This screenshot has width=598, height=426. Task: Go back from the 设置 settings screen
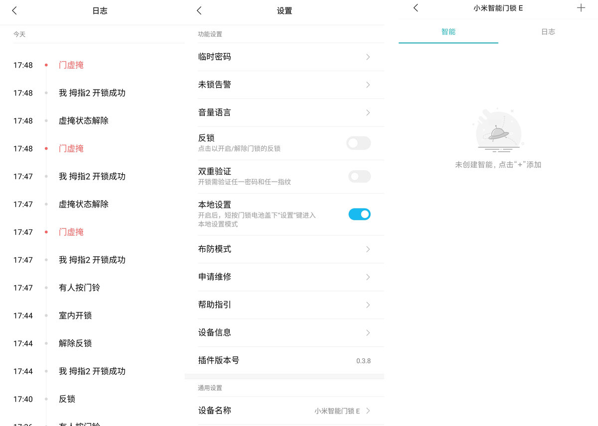(x=199, y=10)
